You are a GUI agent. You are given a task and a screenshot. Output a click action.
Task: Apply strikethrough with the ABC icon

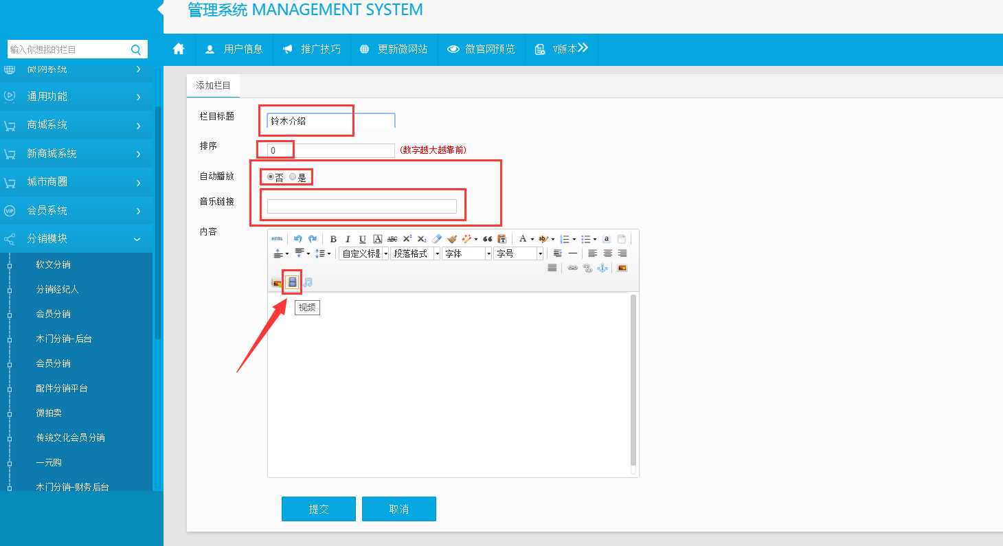coord(392,239)
